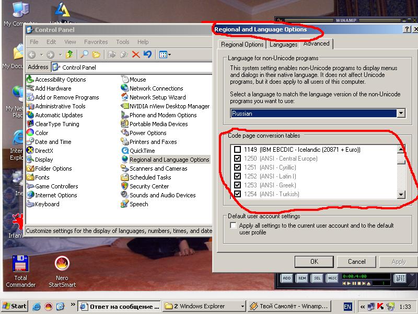The width and height of the screenshot is (418, 314).
Task: Switch to the Regional Options tab
Action: tap(242, 44)
